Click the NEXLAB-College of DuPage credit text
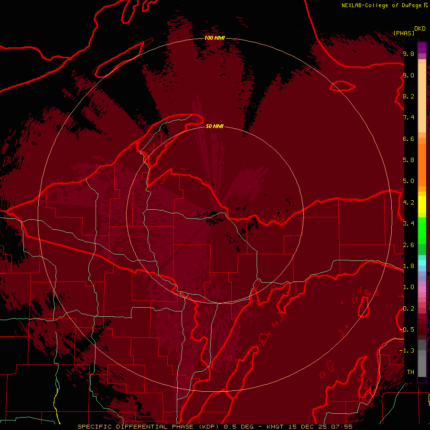 coord(381,5)
